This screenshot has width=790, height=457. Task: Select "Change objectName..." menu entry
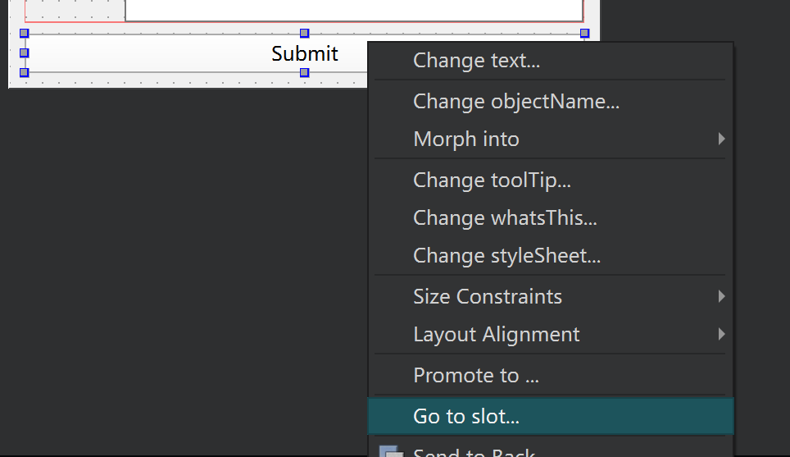515,102
